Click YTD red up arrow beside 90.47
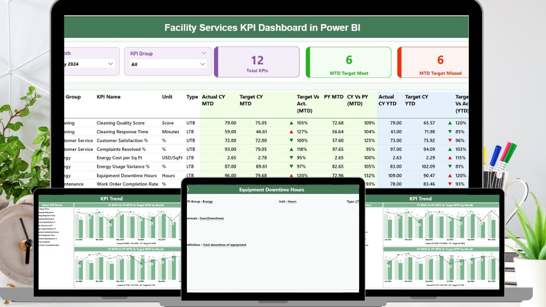This screenshot has height=307, width=546. (x=450, y=176)
